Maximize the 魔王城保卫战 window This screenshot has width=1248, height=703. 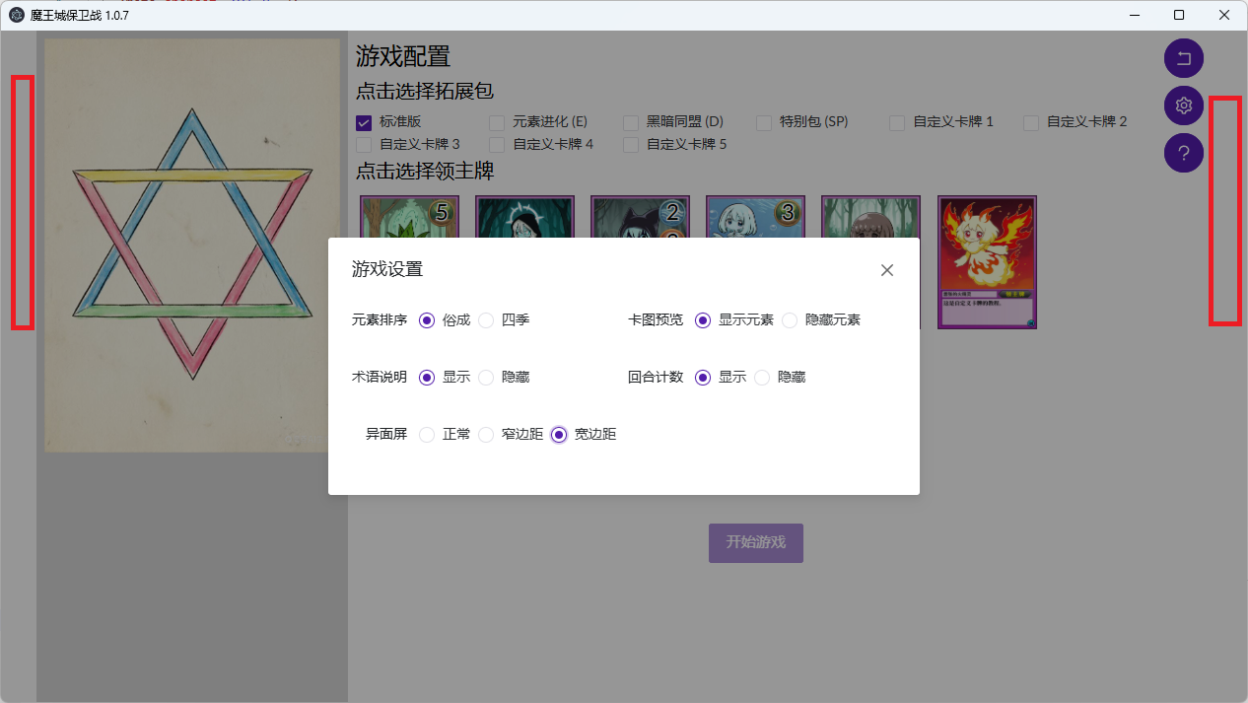coord(1179,15)
